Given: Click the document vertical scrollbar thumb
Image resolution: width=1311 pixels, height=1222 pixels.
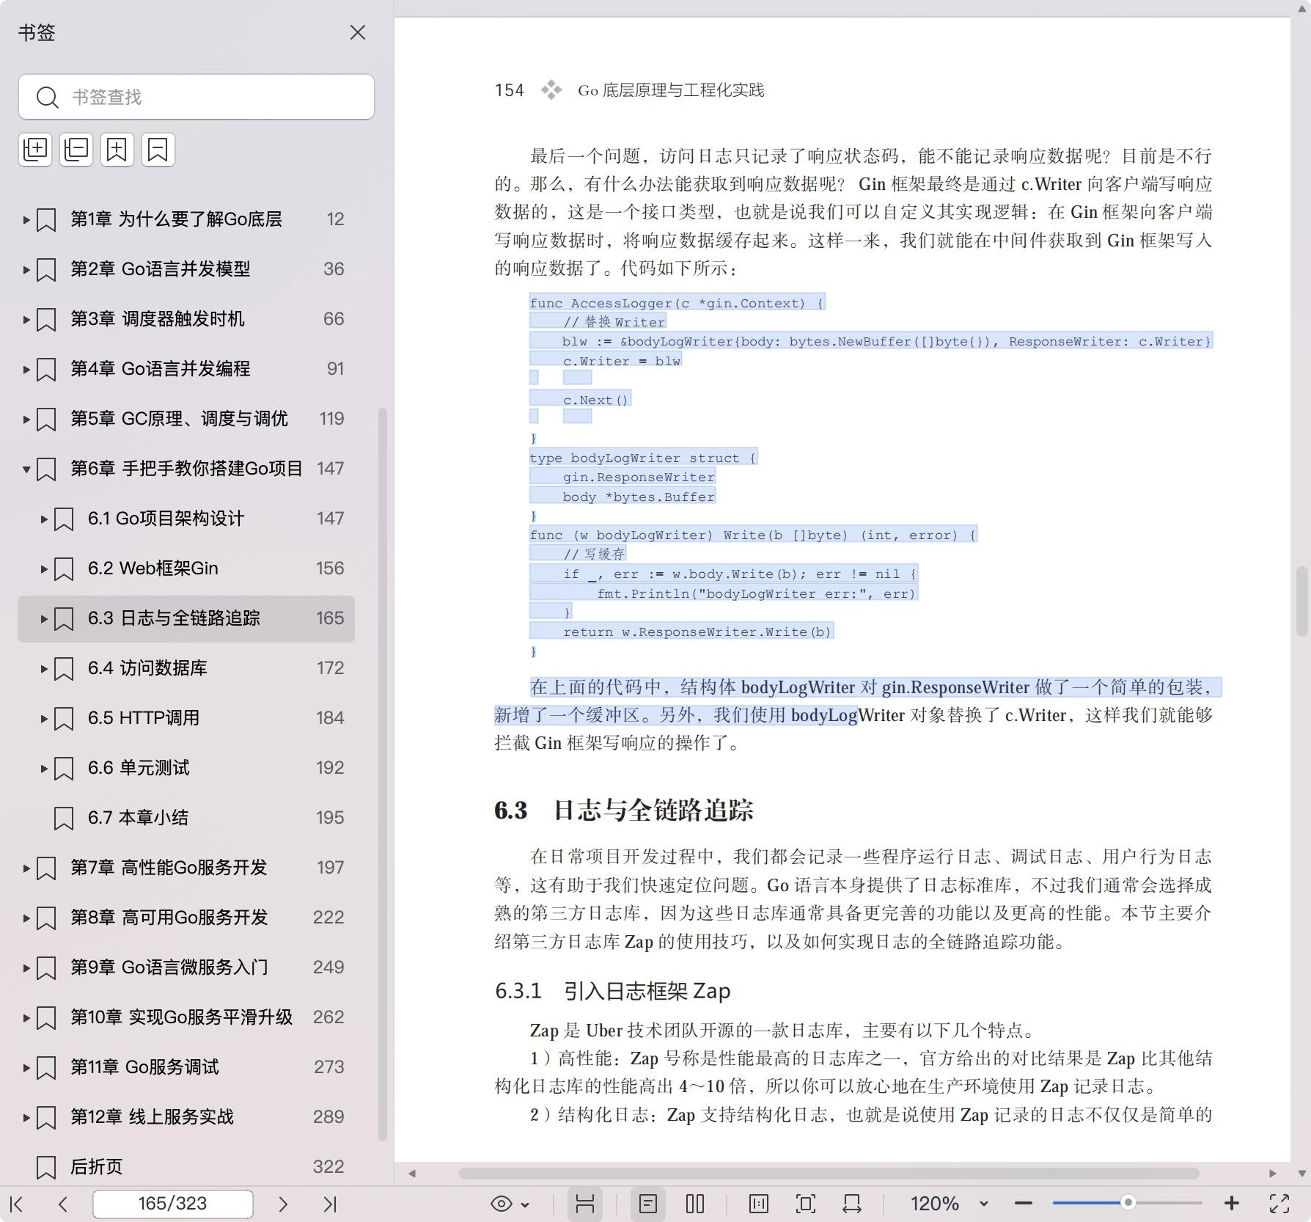Looking at the screenshot, I should (1301, 601).
